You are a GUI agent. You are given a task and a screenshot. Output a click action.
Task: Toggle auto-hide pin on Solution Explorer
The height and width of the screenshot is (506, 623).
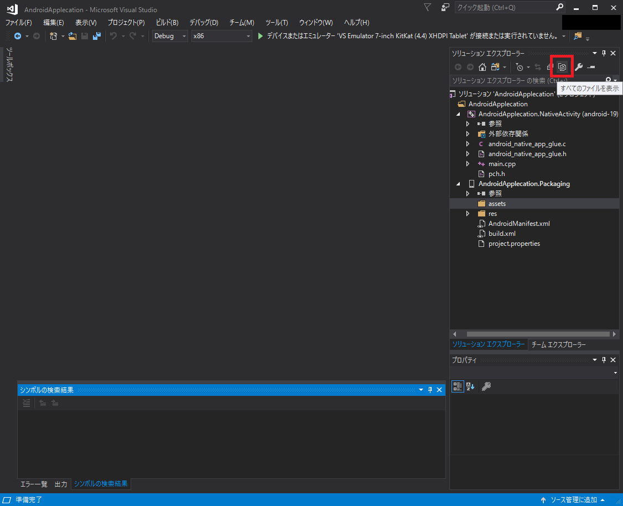coord(604,53)
